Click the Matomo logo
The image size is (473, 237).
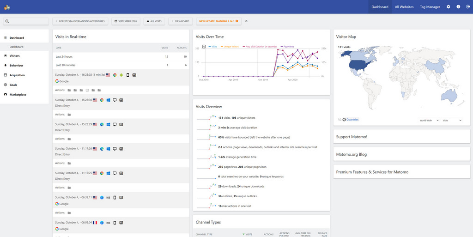click(x=7, y=7)
